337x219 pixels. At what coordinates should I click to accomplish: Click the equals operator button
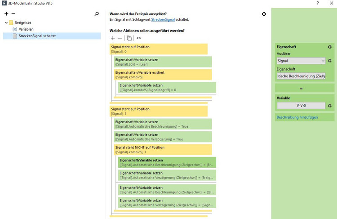(301, 88)
